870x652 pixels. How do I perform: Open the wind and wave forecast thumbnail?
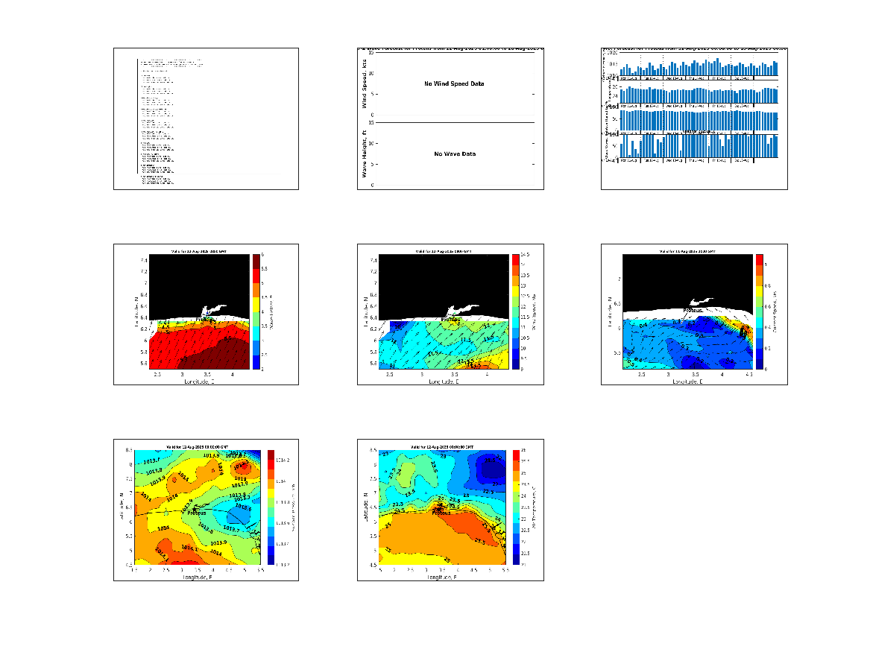click(x=450, y=118)
